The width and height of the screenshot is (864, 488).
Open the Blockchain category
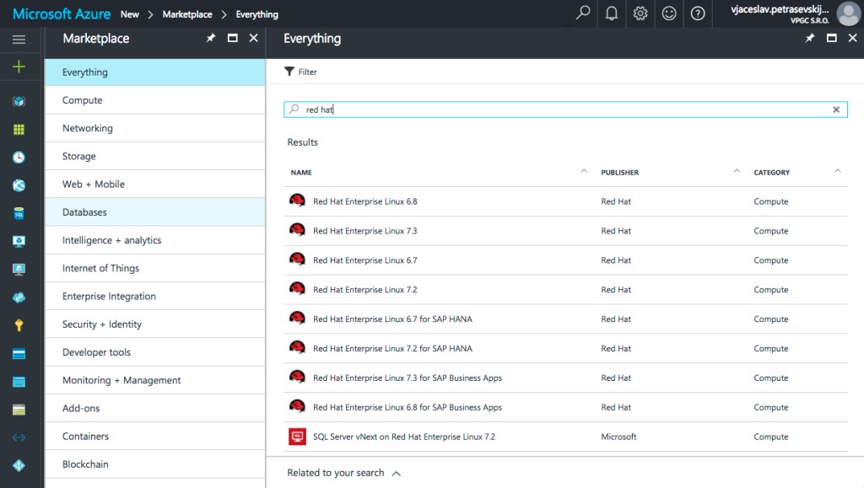(155, 464)
